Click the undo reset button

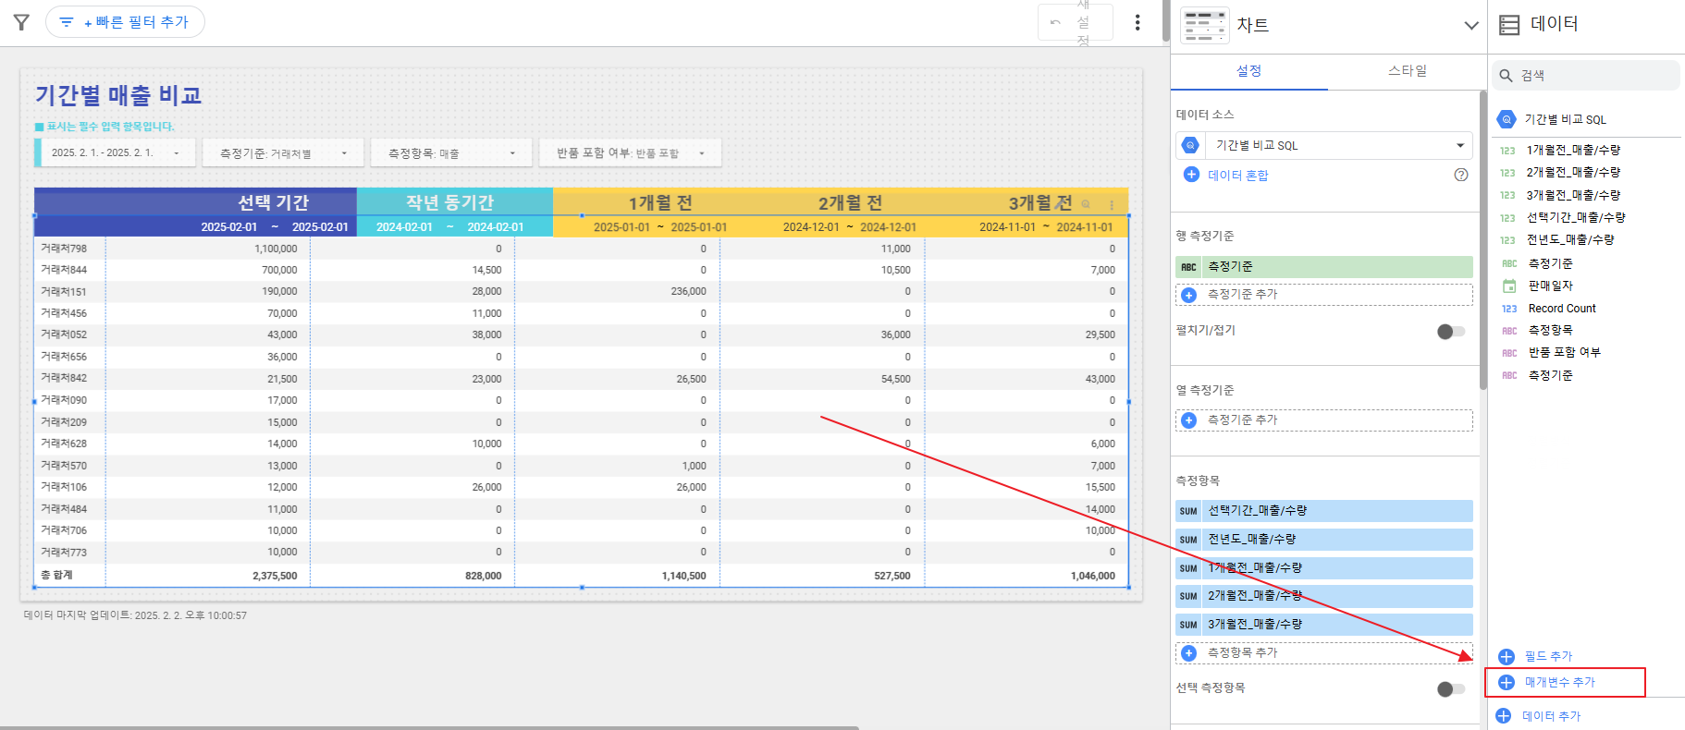point(1075,22)
